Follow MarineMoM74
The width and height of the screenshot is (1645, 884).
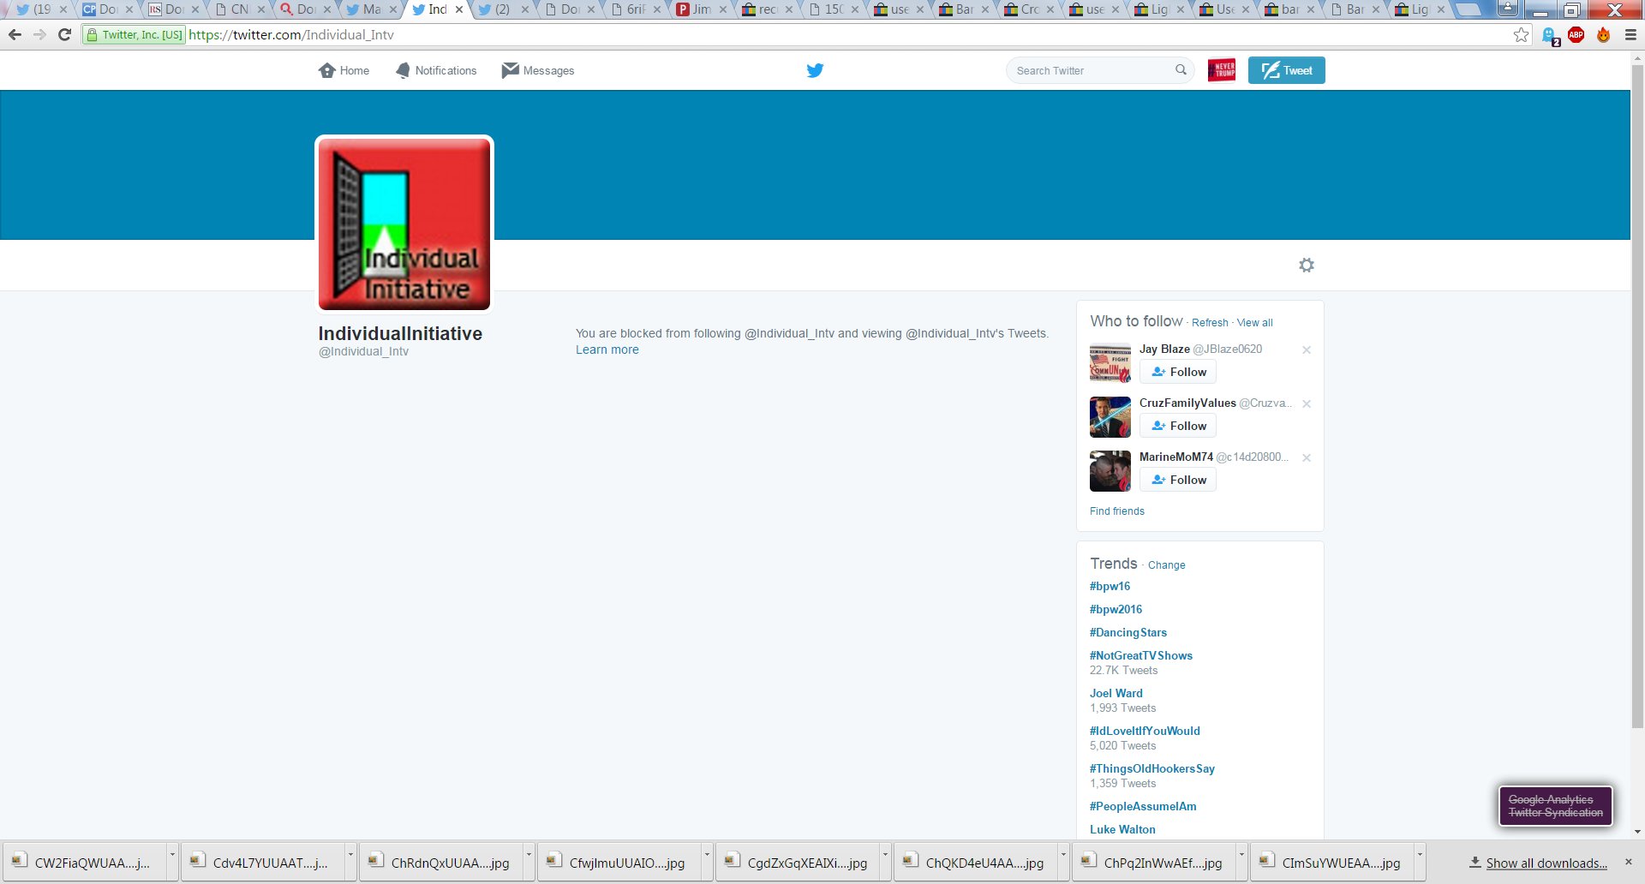point(1178,480)
